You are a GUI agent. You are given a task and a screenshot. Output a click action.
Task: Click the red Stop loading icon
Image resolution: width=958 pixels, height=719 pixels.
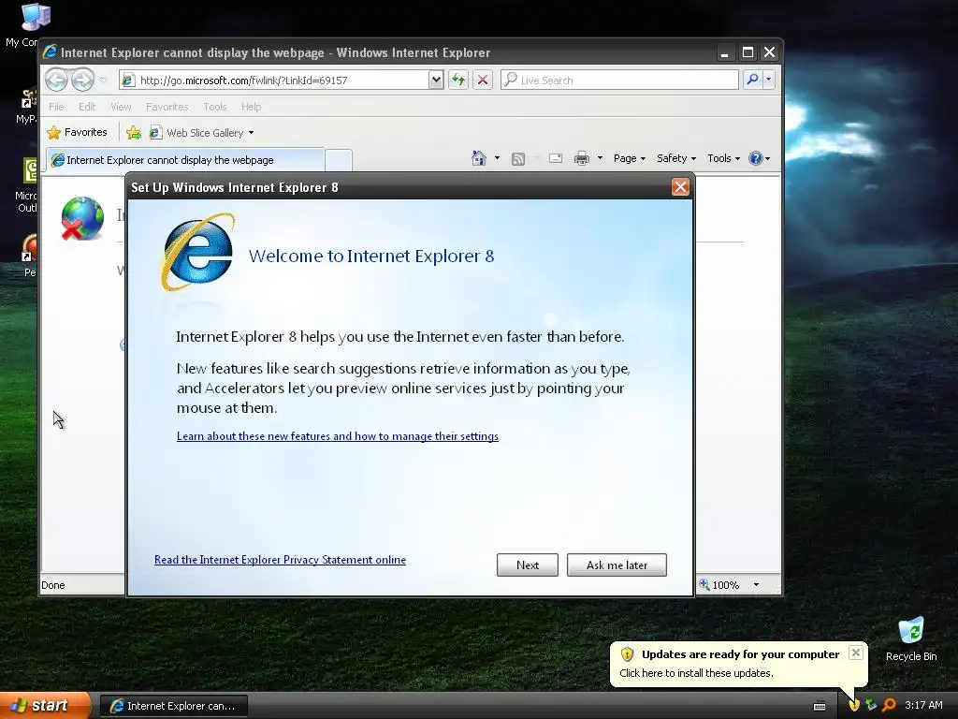483,80
